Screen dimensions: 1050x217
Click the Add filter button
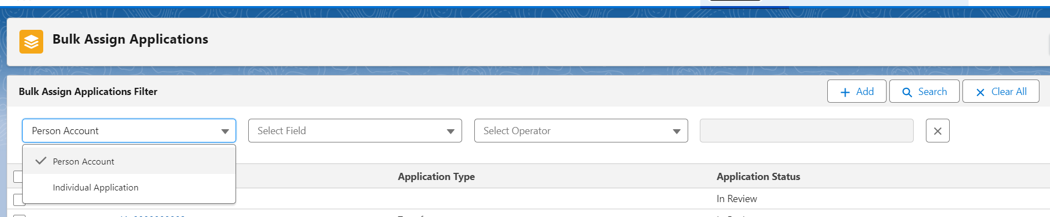[x=857, y=92]
